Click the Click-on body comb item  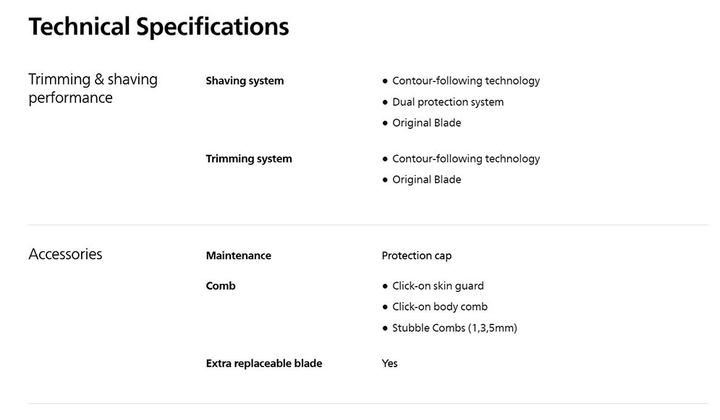pyautogui.click(x=439, y=307)
